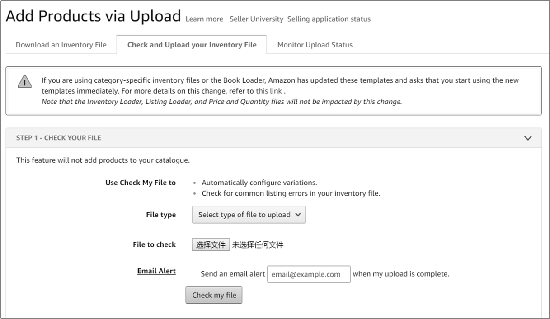Click the "Use Check My File to" label
This screenshot has width=550, height=319.
point(141,183)
